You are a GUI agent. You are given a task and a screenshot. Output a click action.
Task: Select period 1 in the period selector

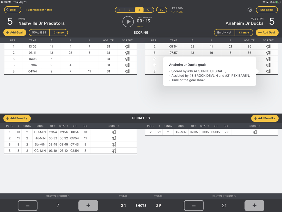(x=120, y=9)
